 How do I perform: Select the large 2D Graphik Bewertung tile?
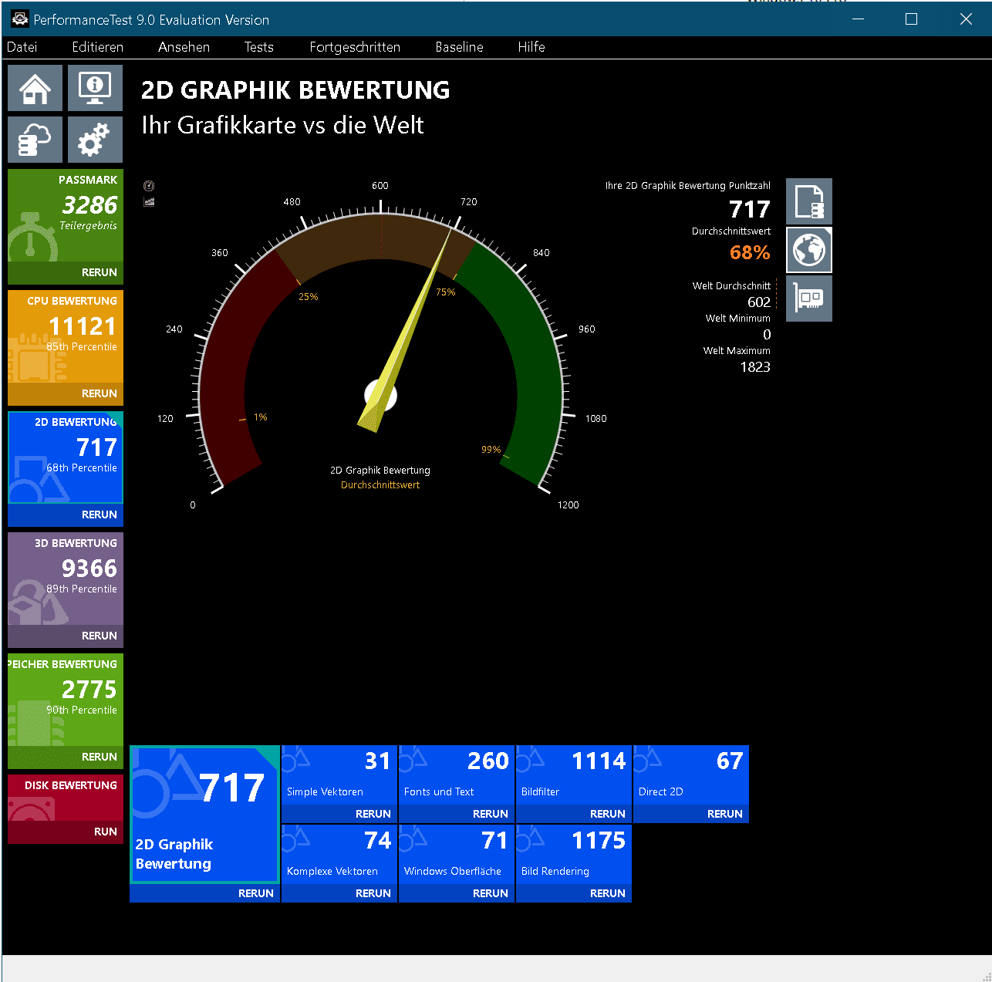(204, 815)
